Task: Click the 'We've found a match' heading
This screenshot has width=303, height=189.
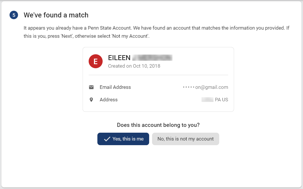Action: pos(56,15)
